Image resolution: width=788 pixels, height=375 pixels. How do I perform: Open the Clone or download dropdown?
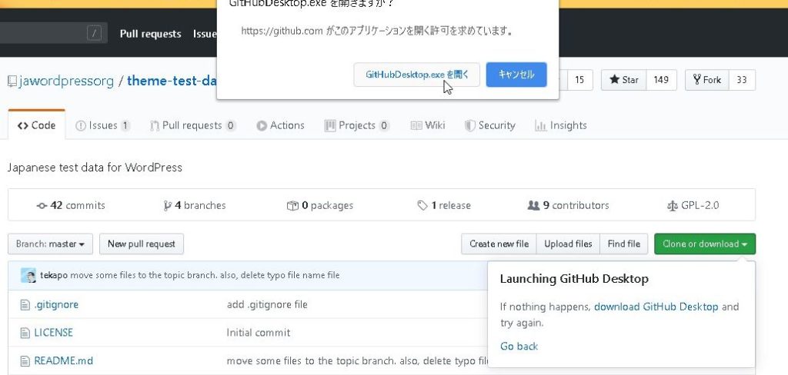[705, 244]
